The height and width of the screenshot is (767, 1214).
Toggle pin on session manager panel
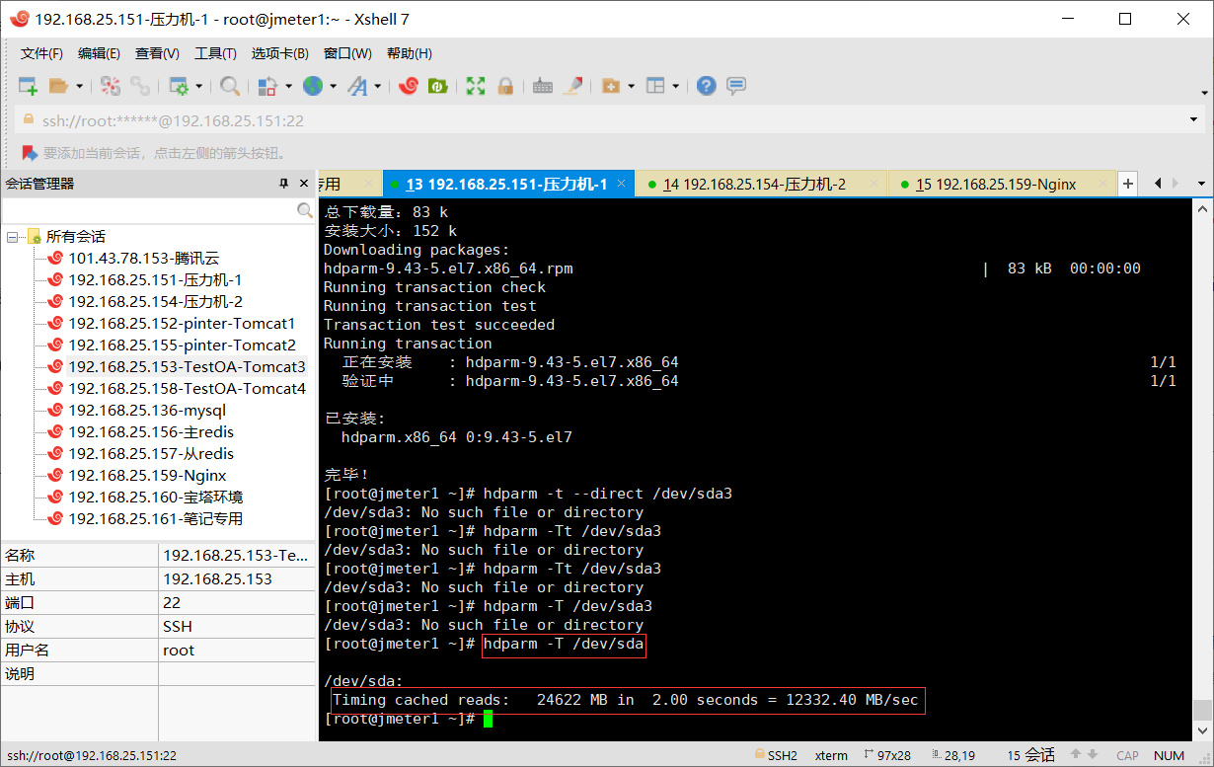pyautogui.click(x=282, y=184)
